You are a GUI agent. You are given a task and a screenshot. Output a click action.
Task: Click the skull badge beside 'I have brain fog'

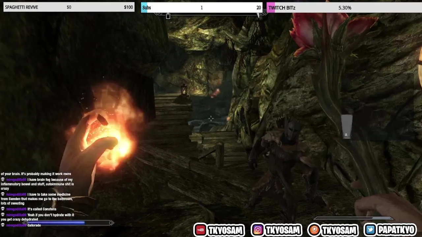3,180
